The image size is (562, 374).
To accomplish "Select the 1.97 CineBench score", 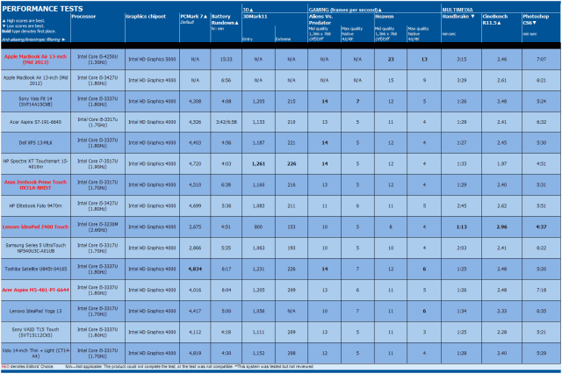I will (x=501, y=163).
